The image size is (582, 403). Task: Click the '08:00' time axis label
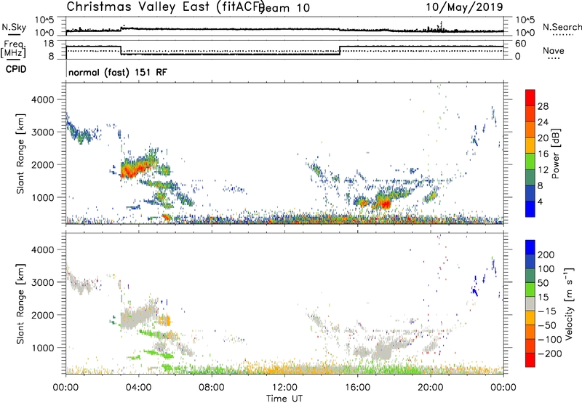[212, 388]
